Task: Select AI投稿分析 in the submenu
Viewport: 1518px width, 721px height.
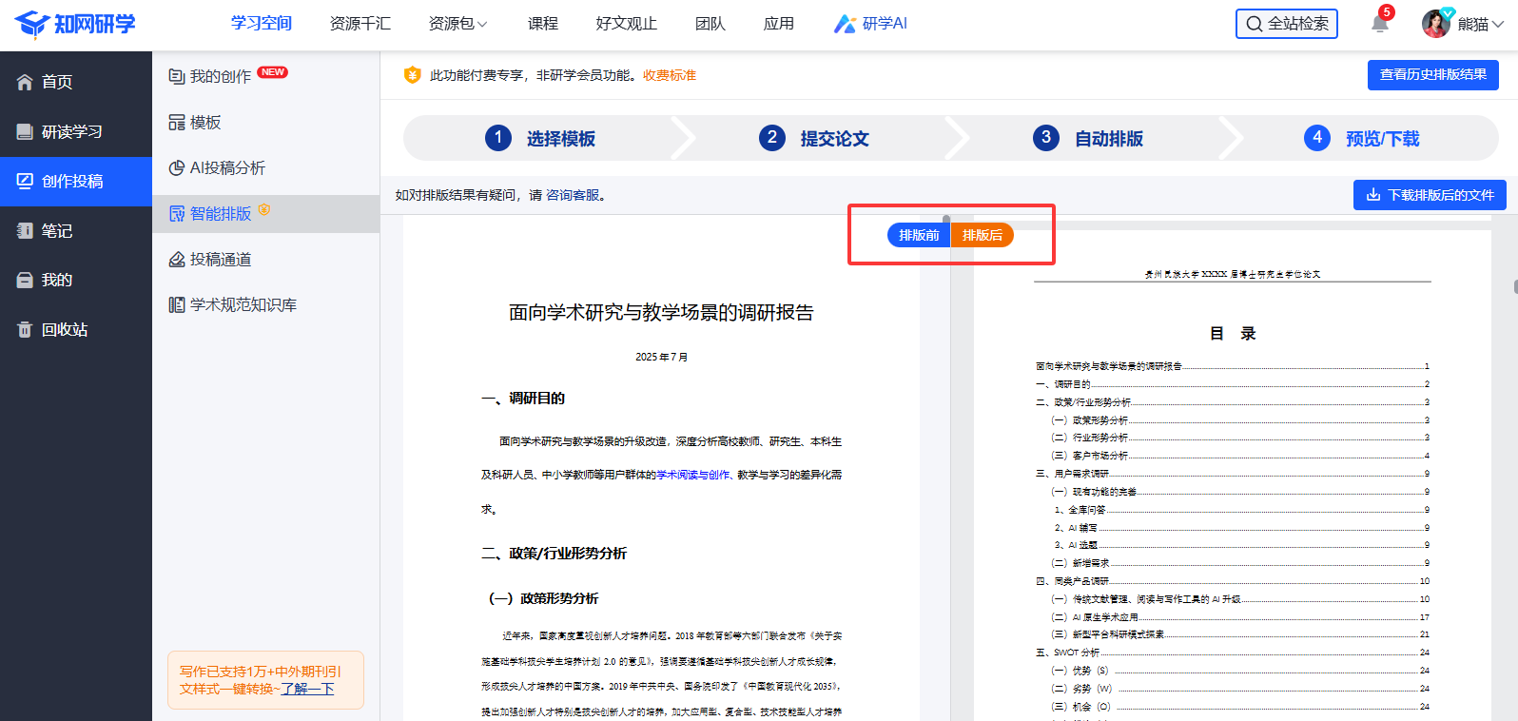Action: pos(227,168)
